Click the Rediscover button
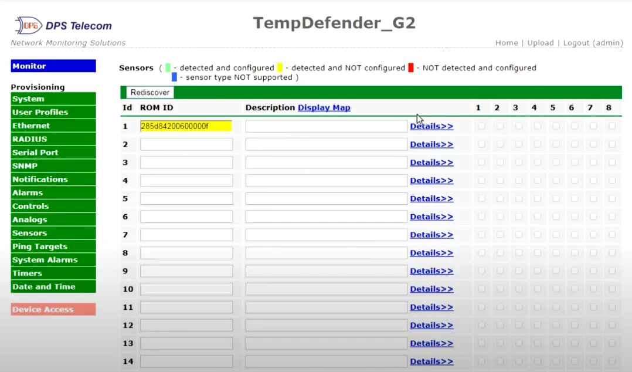632x372 pixels. pyautogui.click(x=150, y=93)
